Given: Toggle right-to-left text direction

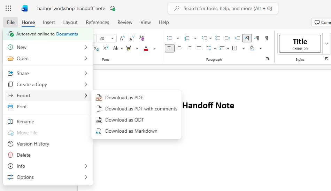Looking at the screenshot, I should (x=257, y=38).
